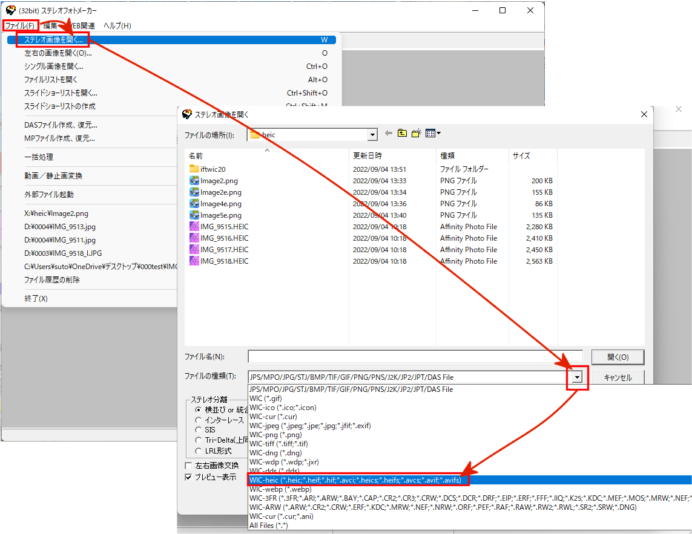Screen dimensions: 692x534
Task: Choose WIC-heic from the file type list
Action: point(356,480)
